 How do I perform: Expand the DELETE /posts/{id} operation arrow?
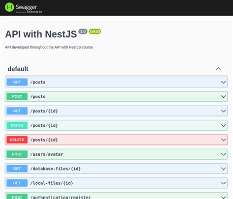pos(223,140)
